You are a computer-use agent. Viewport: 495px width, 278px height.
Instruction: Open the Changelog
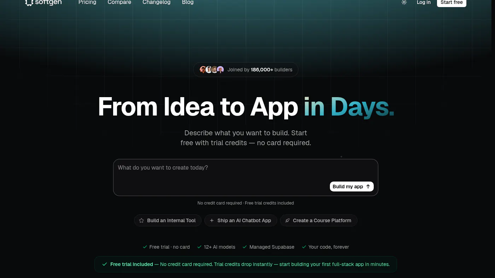(x=156, y=2)
